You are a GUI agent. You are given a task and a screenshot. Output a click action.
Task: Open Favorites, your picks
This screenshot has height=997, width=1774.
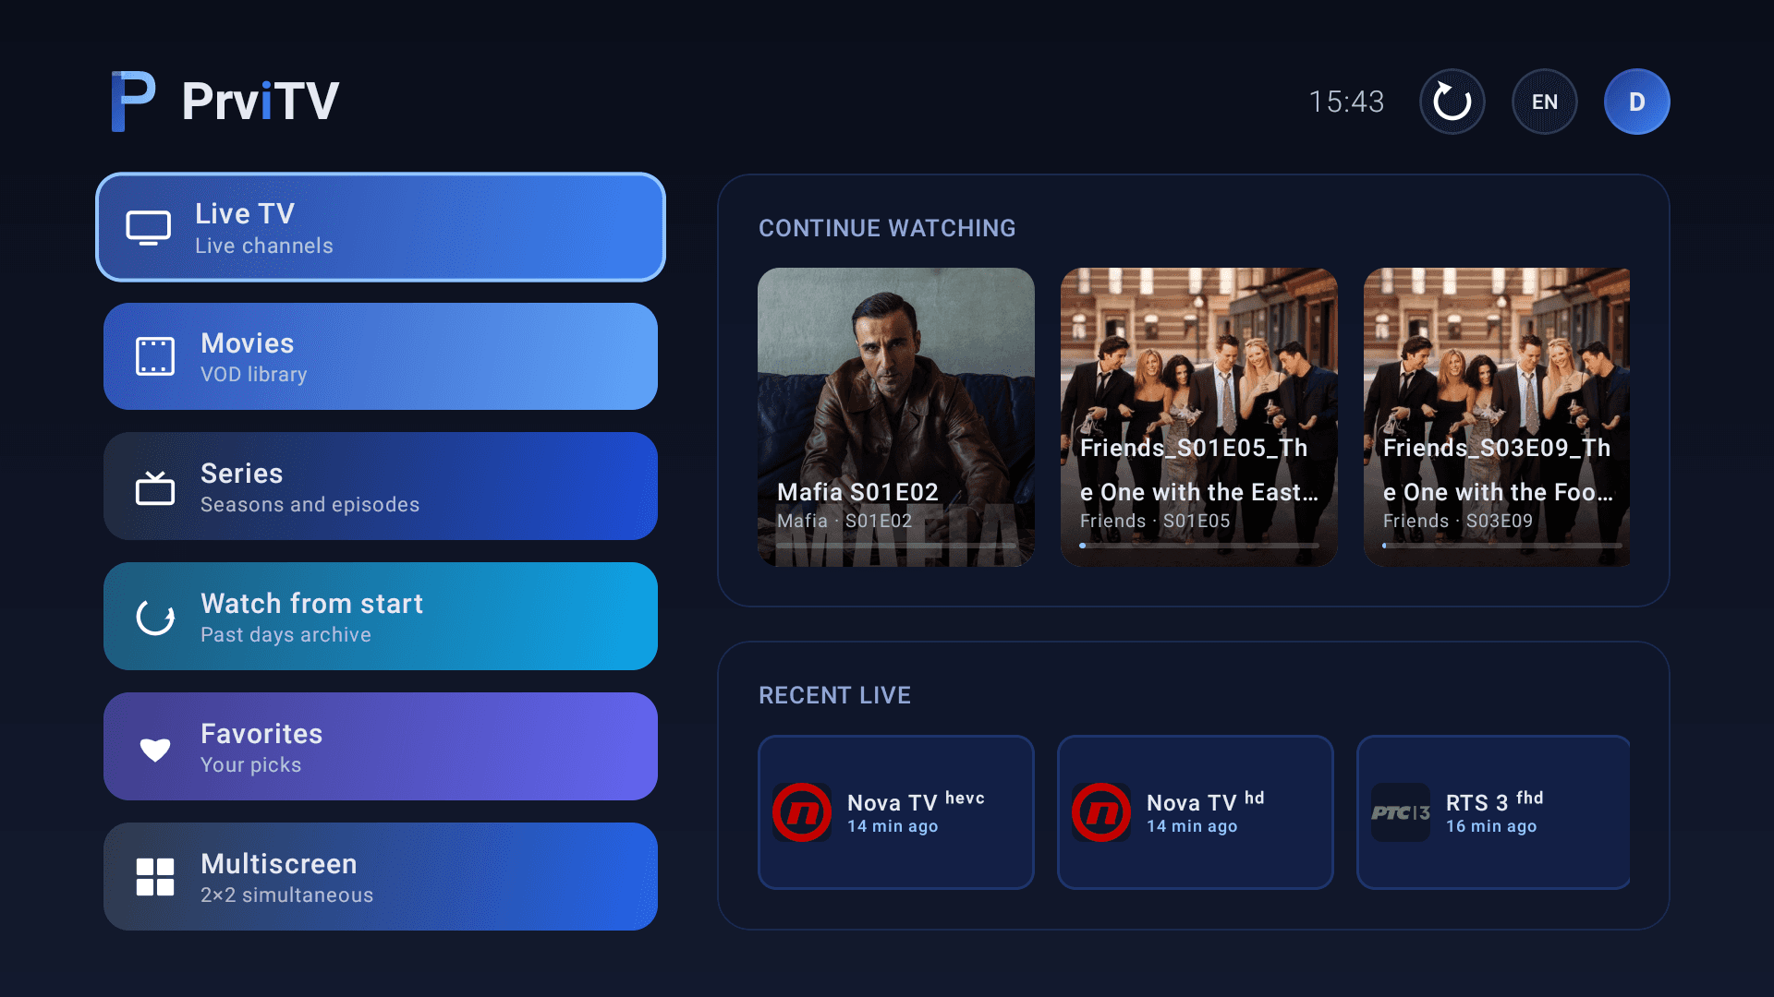381,746
